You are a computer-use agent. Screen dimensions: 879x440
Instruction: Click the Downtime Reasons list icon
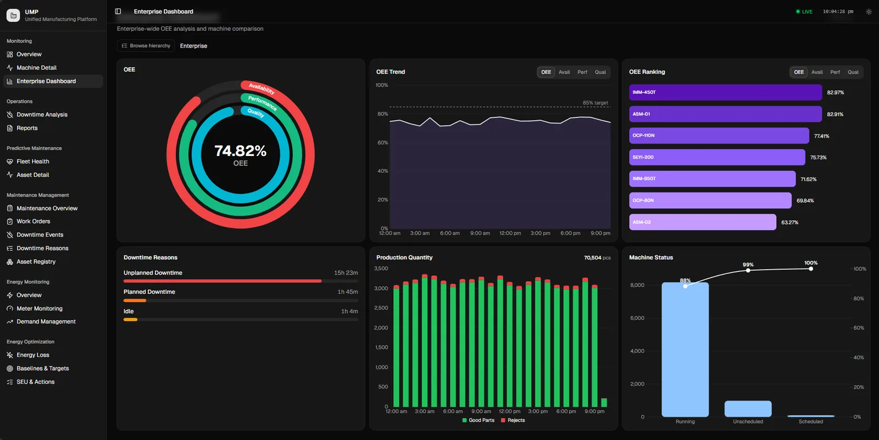10,248
